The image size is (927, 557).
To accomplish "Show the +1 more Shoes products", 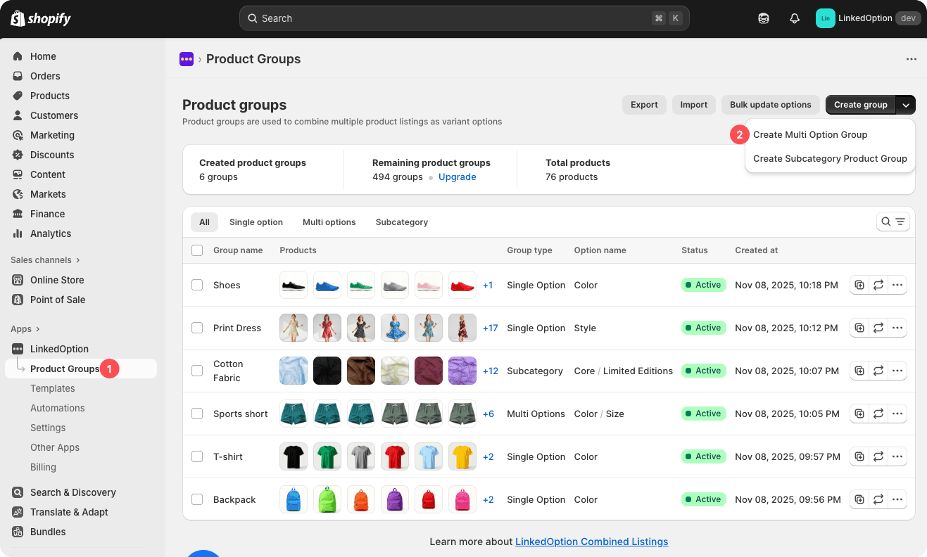I will 488,285.
